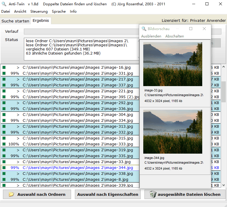Image resolution: width=227 pixels, height=207 pixels.
Task: Click the Status log text box
Action: pos(81,49)
